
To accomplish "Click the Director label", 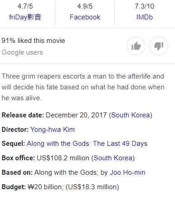I will point(15,130).
